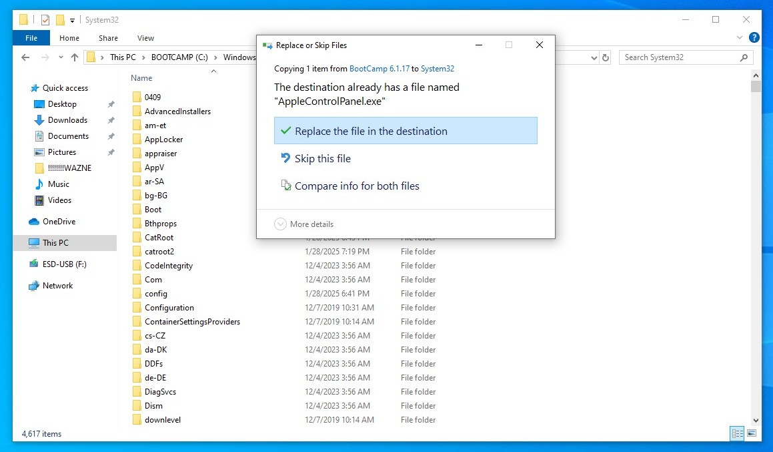Expand More details in the dialog
The width and height of the screenshot is (773, 452).
pos(303,224)
